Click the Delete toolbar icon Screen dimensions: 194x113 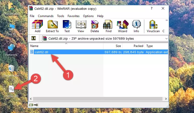(x=95, y=26)
